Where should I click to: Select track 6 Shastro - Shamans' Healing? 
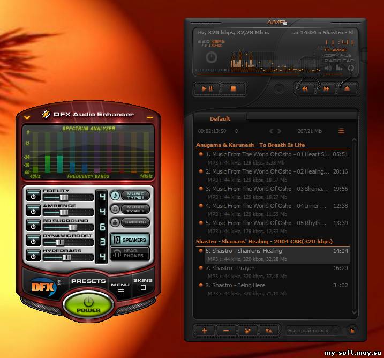[273, 255]
